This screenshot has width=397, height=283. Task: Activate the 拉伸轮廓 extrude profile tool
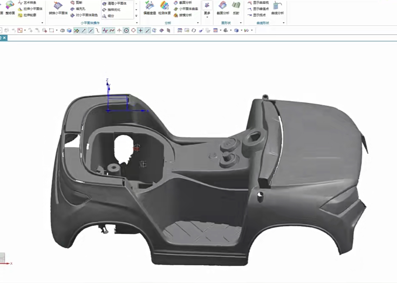point(27,15)
